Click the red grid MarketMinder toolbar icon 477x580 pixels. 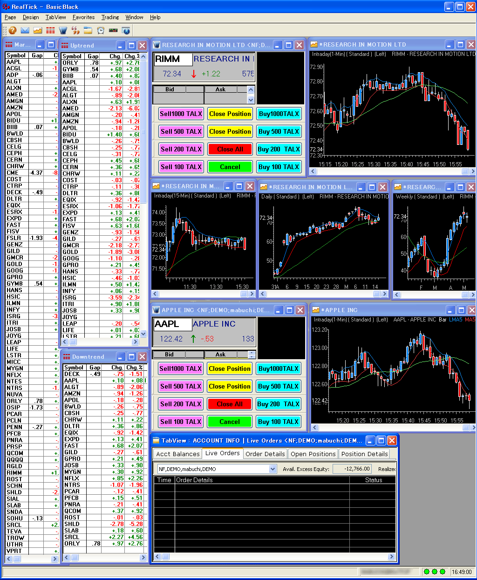coord(50,30)
